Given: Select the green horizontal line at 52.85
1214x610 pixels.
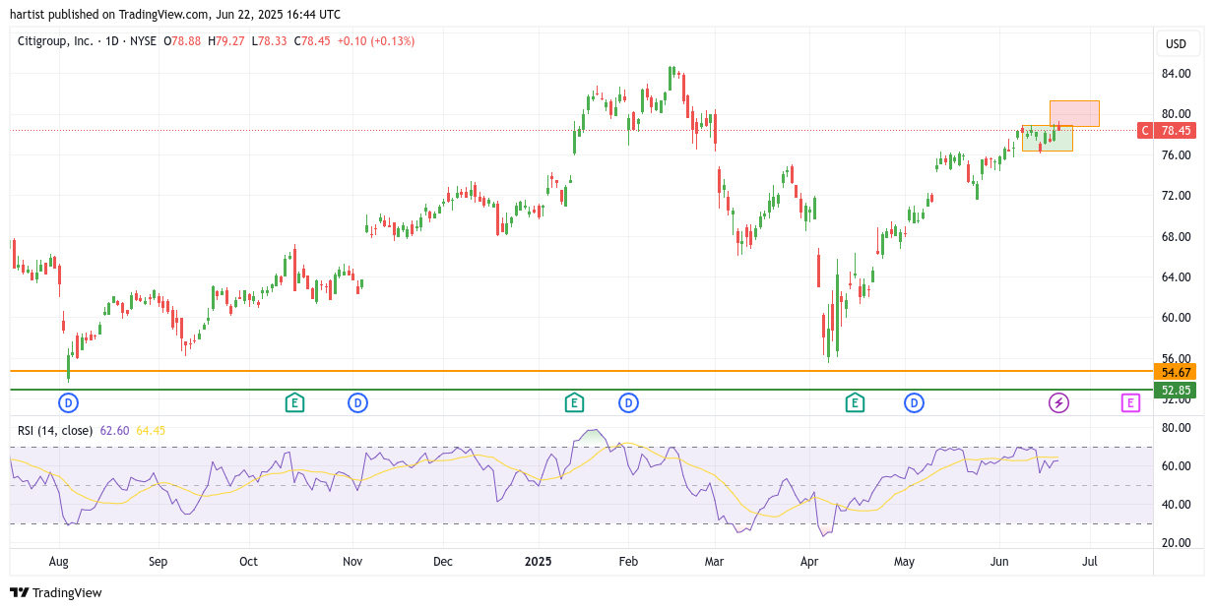Looking at the screenshot, I should click(581, 390).
